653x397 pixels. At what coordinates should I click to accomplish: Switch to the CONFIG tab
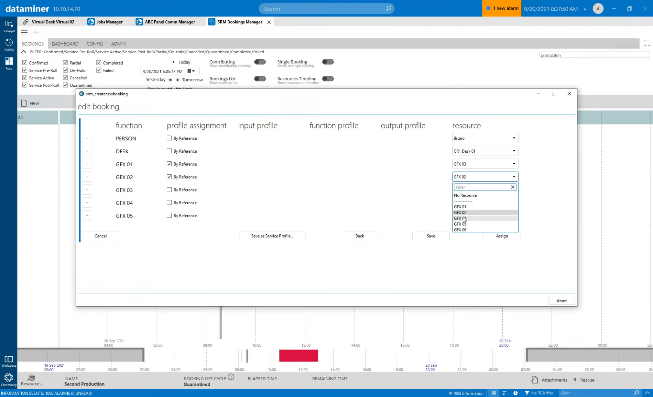(95, 44)
